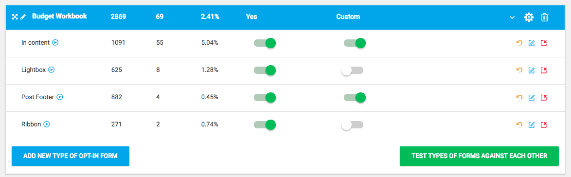The image size is (571, 177).
Task: Click pencil icon to rename Budget Workbook
Action: [x=23, y=17]
